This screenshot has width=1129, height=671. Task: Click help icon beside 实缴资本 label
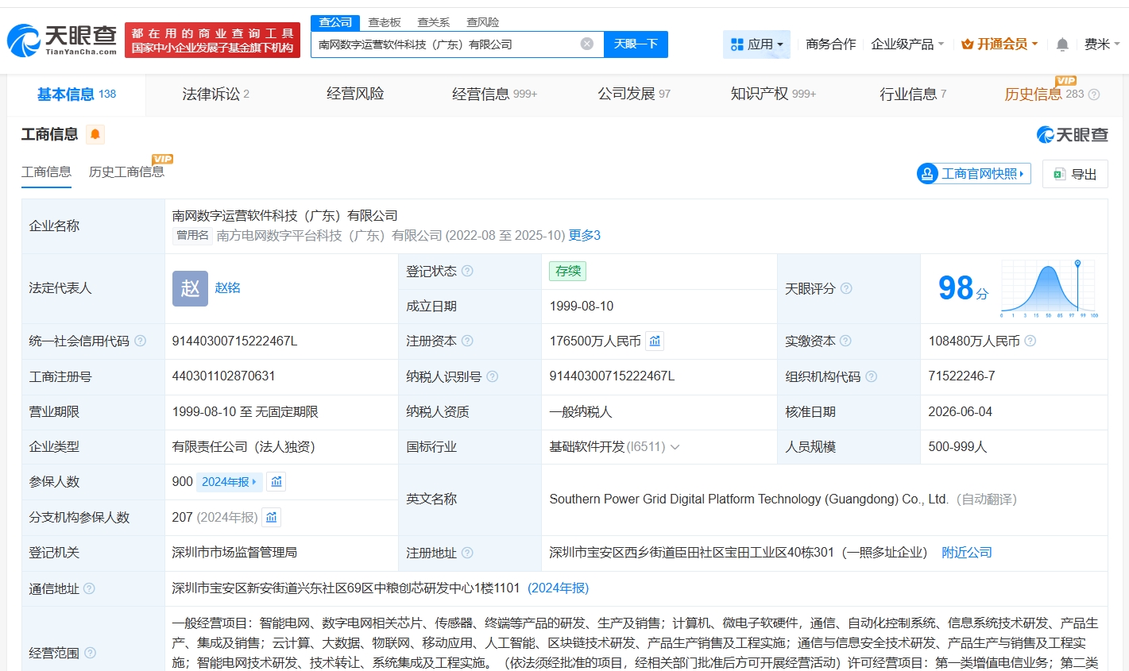coord(845,341)
